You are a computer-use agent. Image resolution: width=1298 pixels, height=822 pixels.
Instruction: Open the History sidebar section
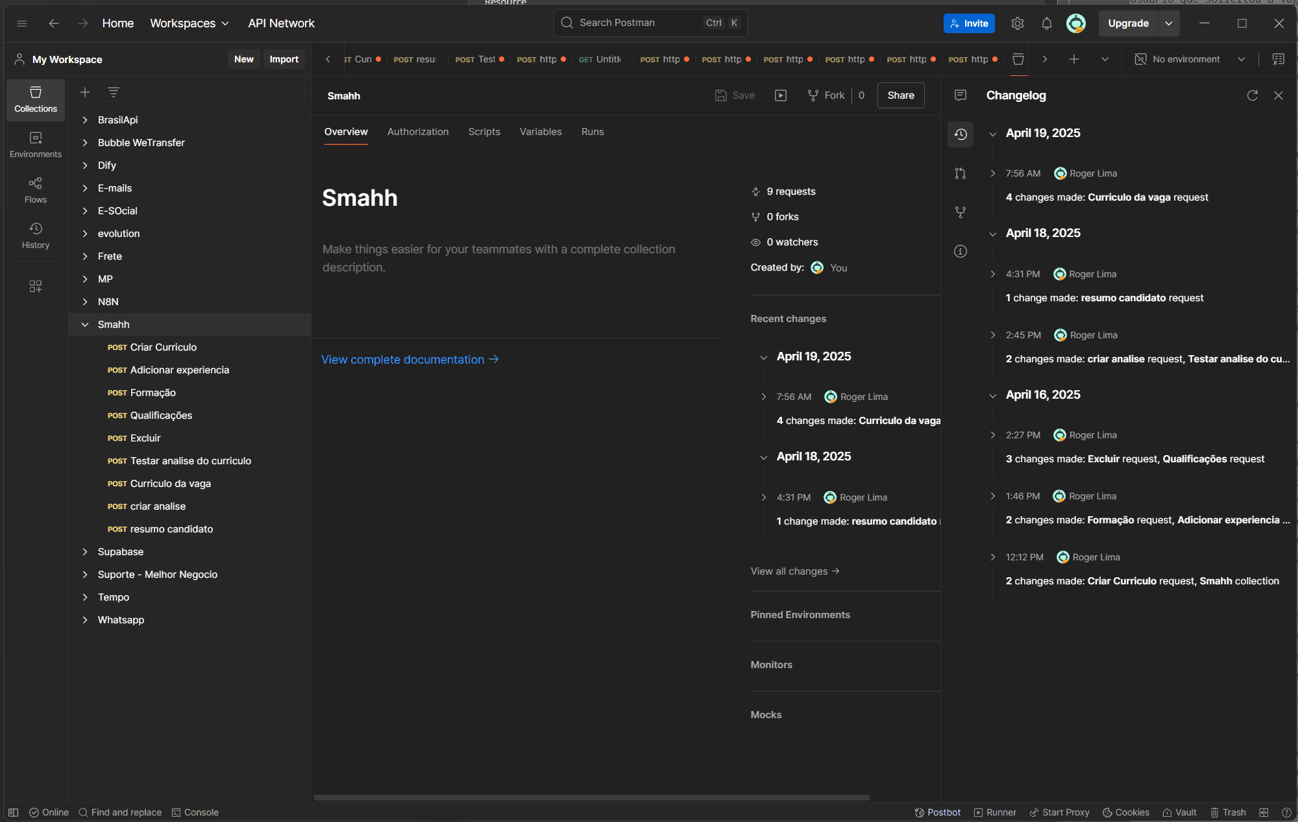pos(36,236)
